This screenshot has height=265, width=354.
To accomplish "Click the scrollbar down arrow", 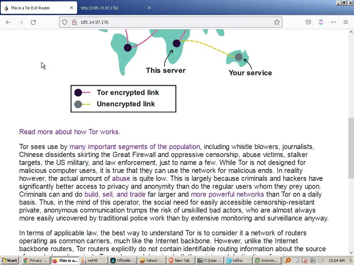I will (x=351, y=253).
